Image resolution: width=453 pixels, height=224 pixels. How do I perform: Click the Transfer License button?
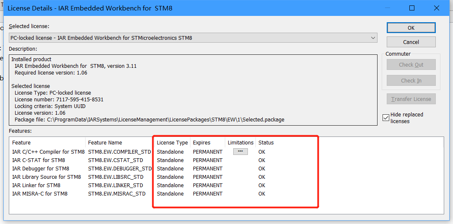[411, 99]
